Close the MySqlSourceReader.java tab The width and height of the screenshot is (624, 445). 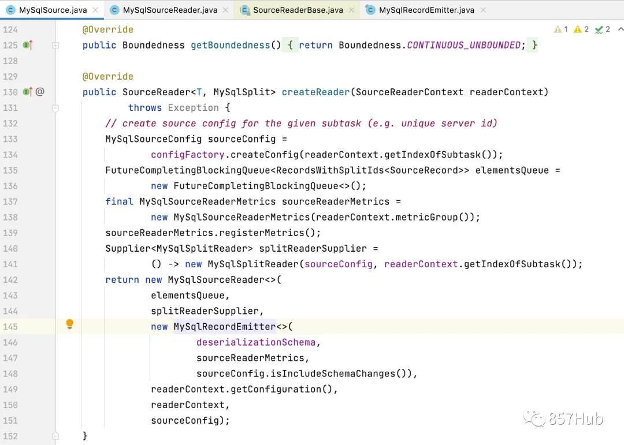(x=226, y=10)
